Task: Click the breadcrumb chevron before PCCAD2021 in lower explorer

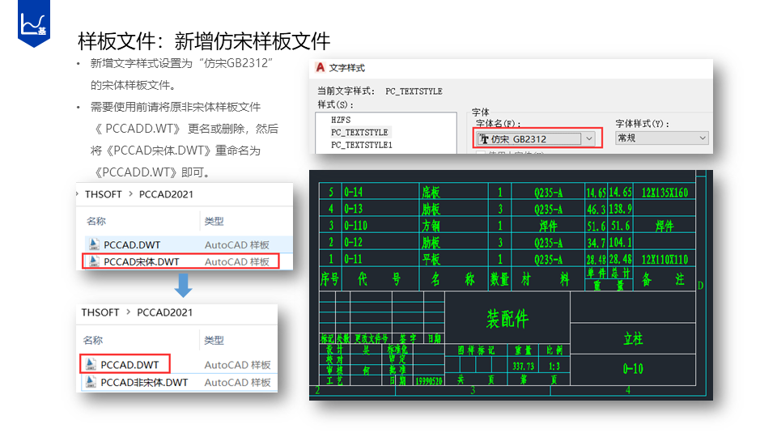Action: (129, 312)
